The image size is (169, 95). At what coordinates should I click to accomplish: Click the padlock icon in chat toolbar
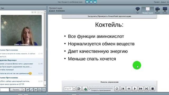tap(40, 90)
